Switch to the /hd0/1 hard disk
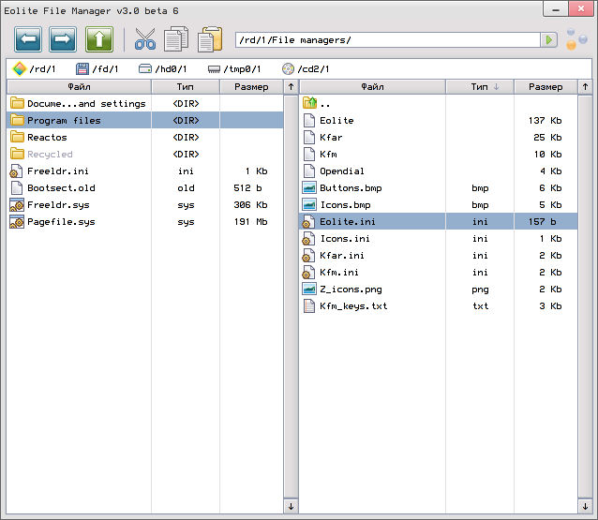 tap(162, 68)
